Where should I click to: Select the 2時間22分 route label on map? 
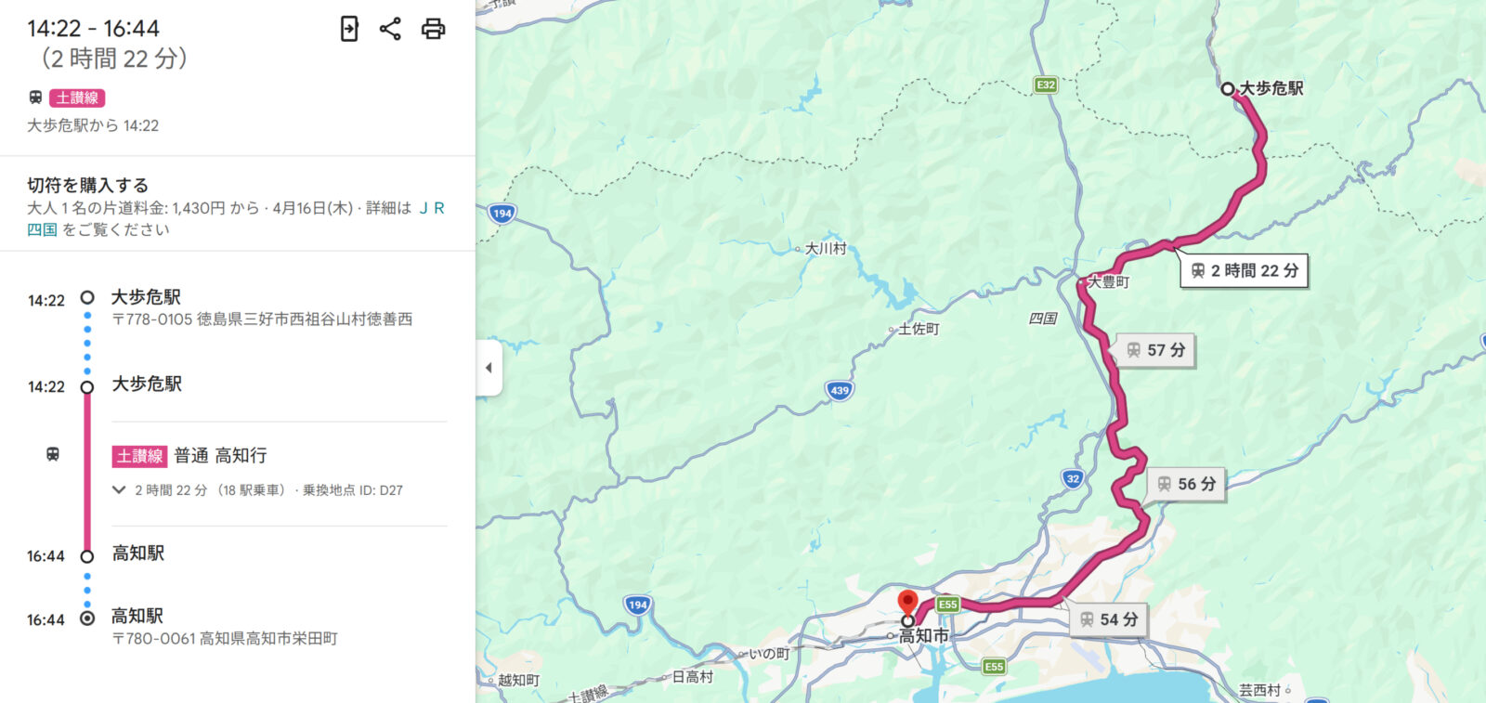1244,271
